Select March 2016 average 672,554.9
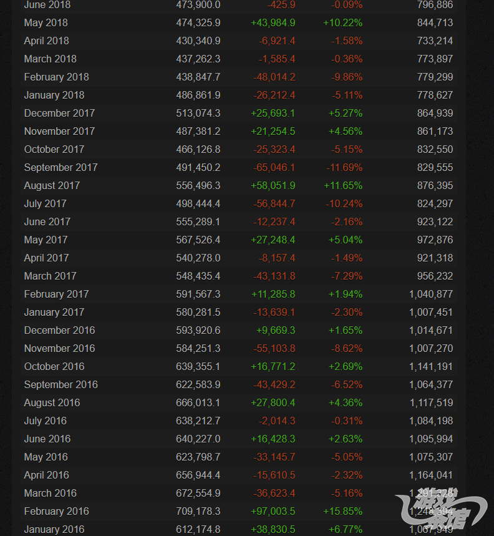 pyautogui.click(x=198, y=494)
